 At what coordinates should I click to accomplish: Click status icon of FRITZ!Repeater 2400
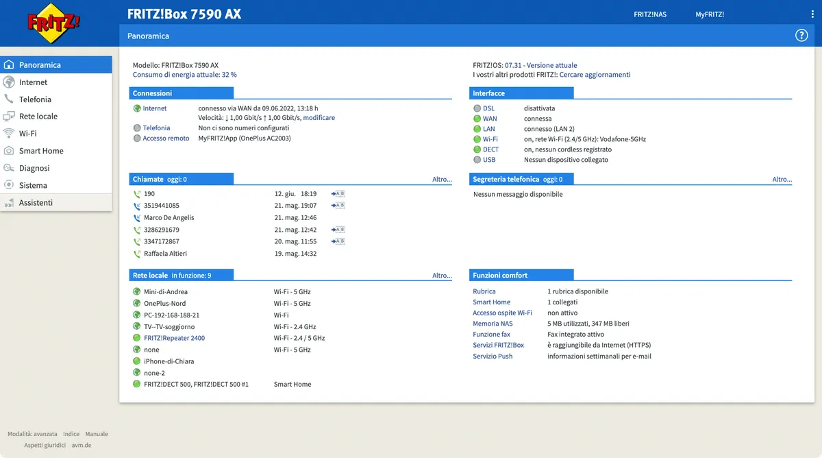137,338
